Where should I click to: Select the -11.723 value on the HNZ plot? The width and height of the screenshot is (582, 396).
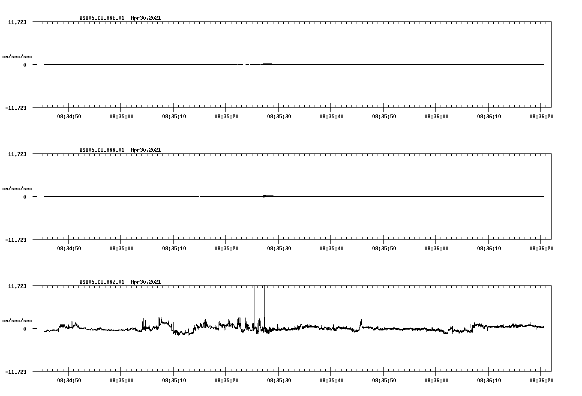coord(17,372)
